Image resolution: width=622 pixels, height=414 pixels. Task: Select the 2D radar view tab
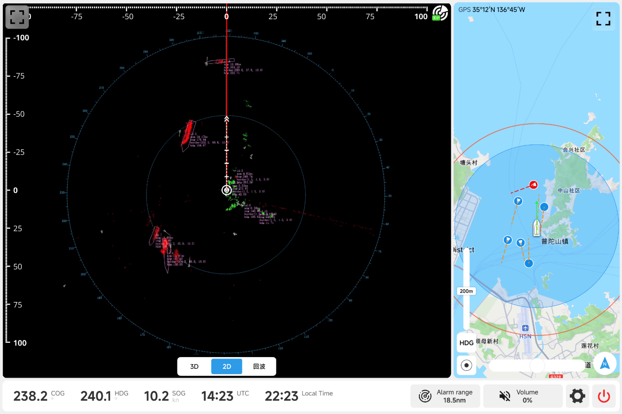[227, 366]
